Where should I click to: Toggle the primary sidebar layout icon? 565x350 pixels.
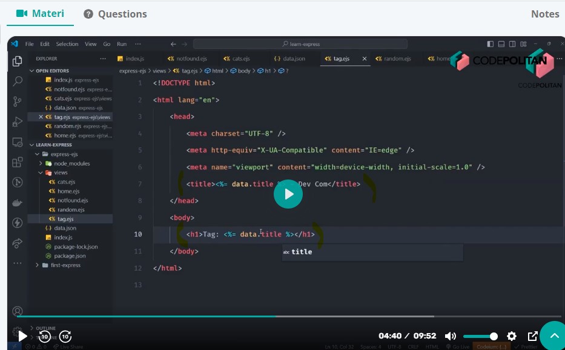(x=491, y=44)
